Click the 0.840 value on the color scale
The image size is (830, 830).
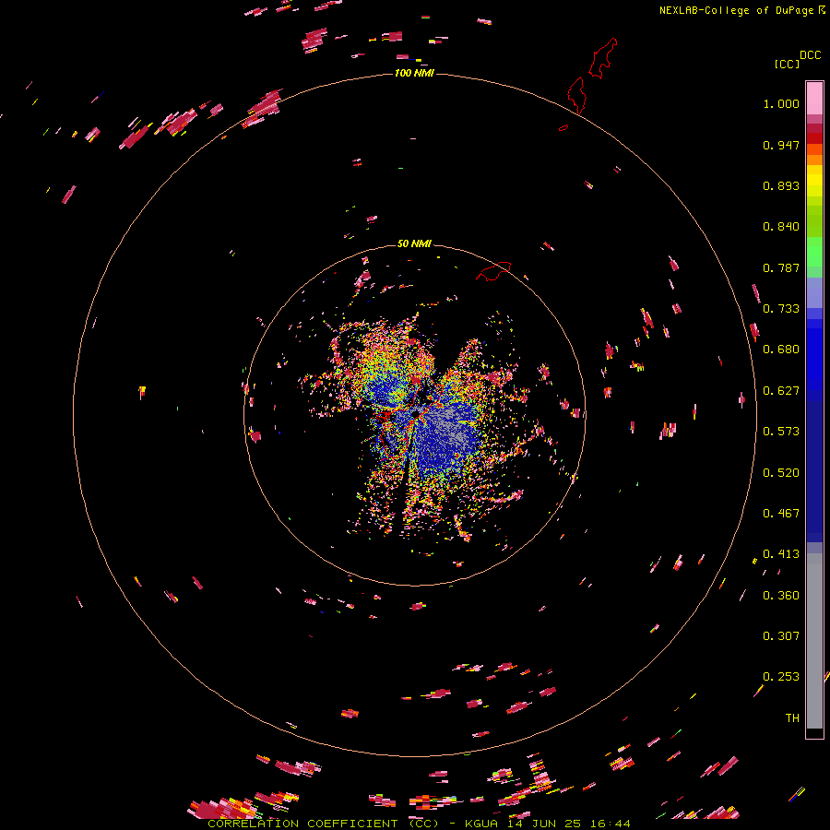coord(781,227)
